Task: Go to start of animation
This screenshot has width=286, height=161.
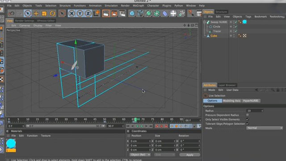Action: 128,126
